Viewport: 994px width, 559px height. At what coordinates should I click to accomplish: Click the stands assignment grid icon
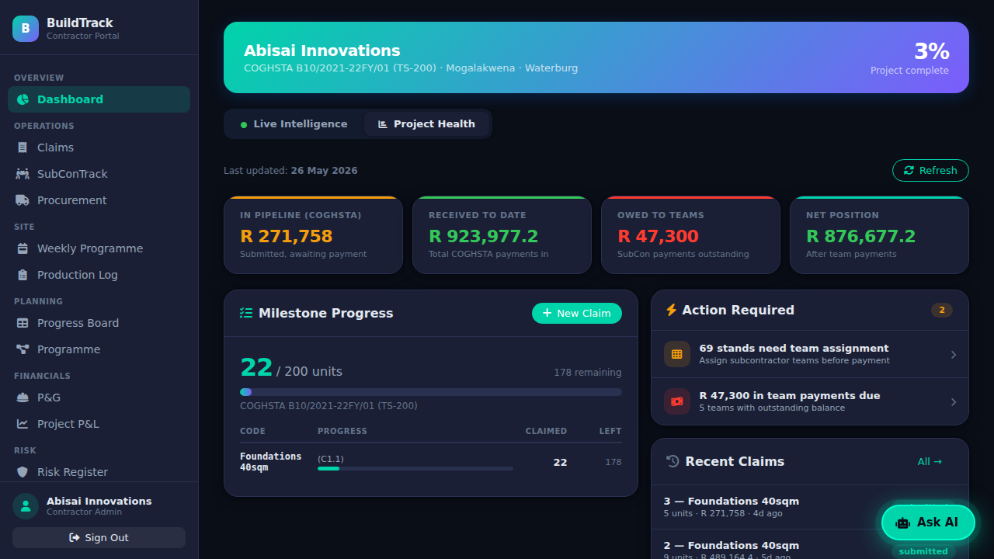point(677,354)
